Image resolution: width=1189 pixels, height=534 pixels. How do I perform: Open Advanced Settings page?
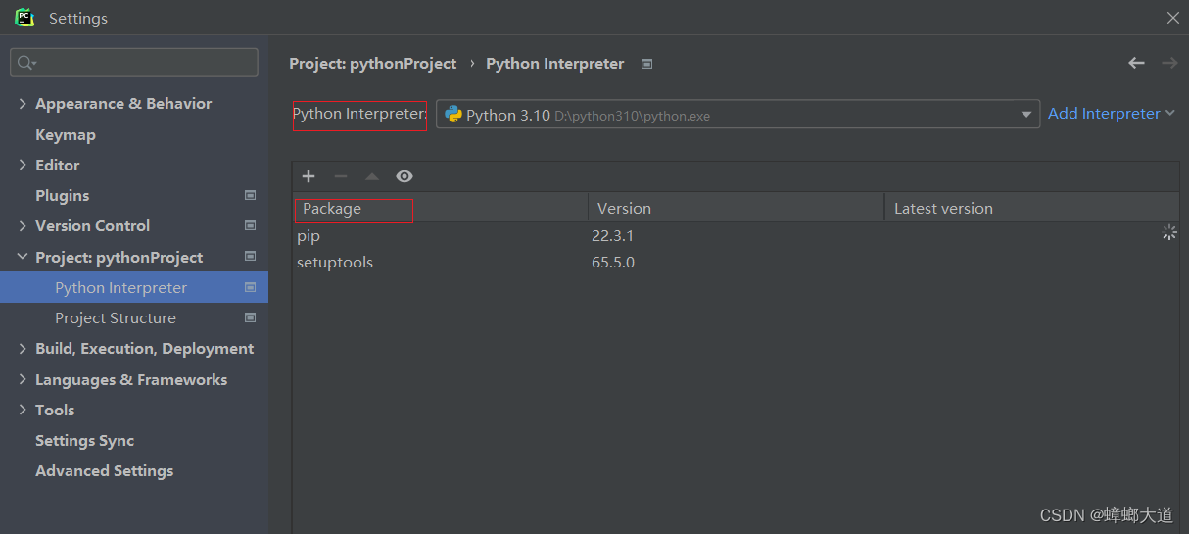(105, 470)
